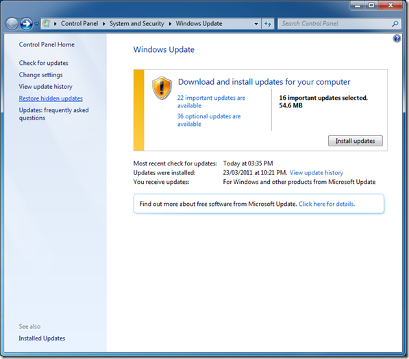This screenshot has width=409, height=359.
Task: Minimize the Windows Update window
Action: pos(358,5)
